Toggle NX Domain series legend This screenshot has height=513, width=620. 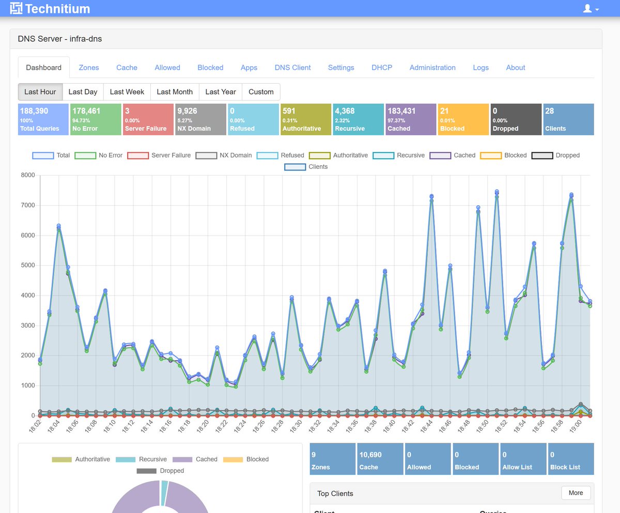pyautogui.click(x=224, y=155)
